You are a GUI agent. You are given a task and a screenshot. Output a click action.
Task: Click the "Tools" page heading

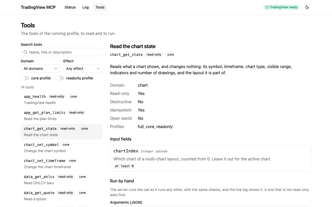point(28,25)
